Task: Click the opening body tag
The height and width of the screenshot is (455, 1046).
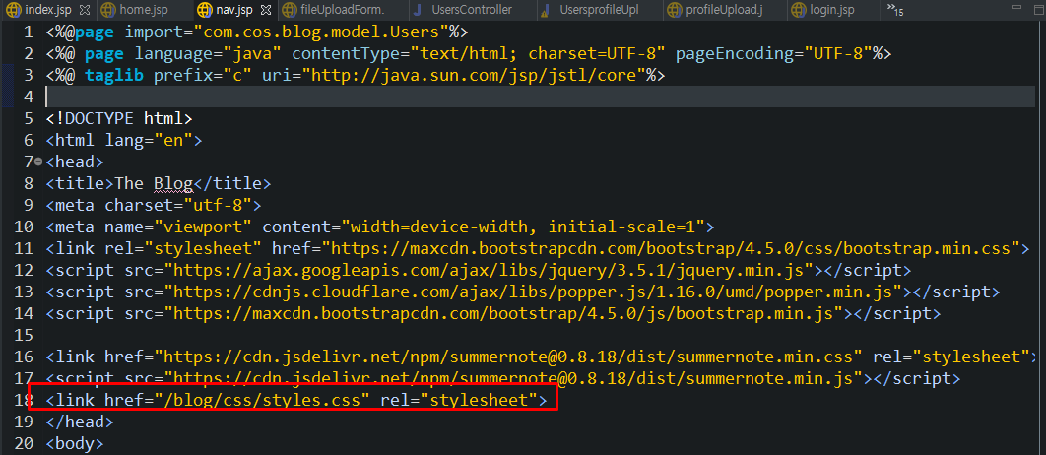Action: [75, 443]
